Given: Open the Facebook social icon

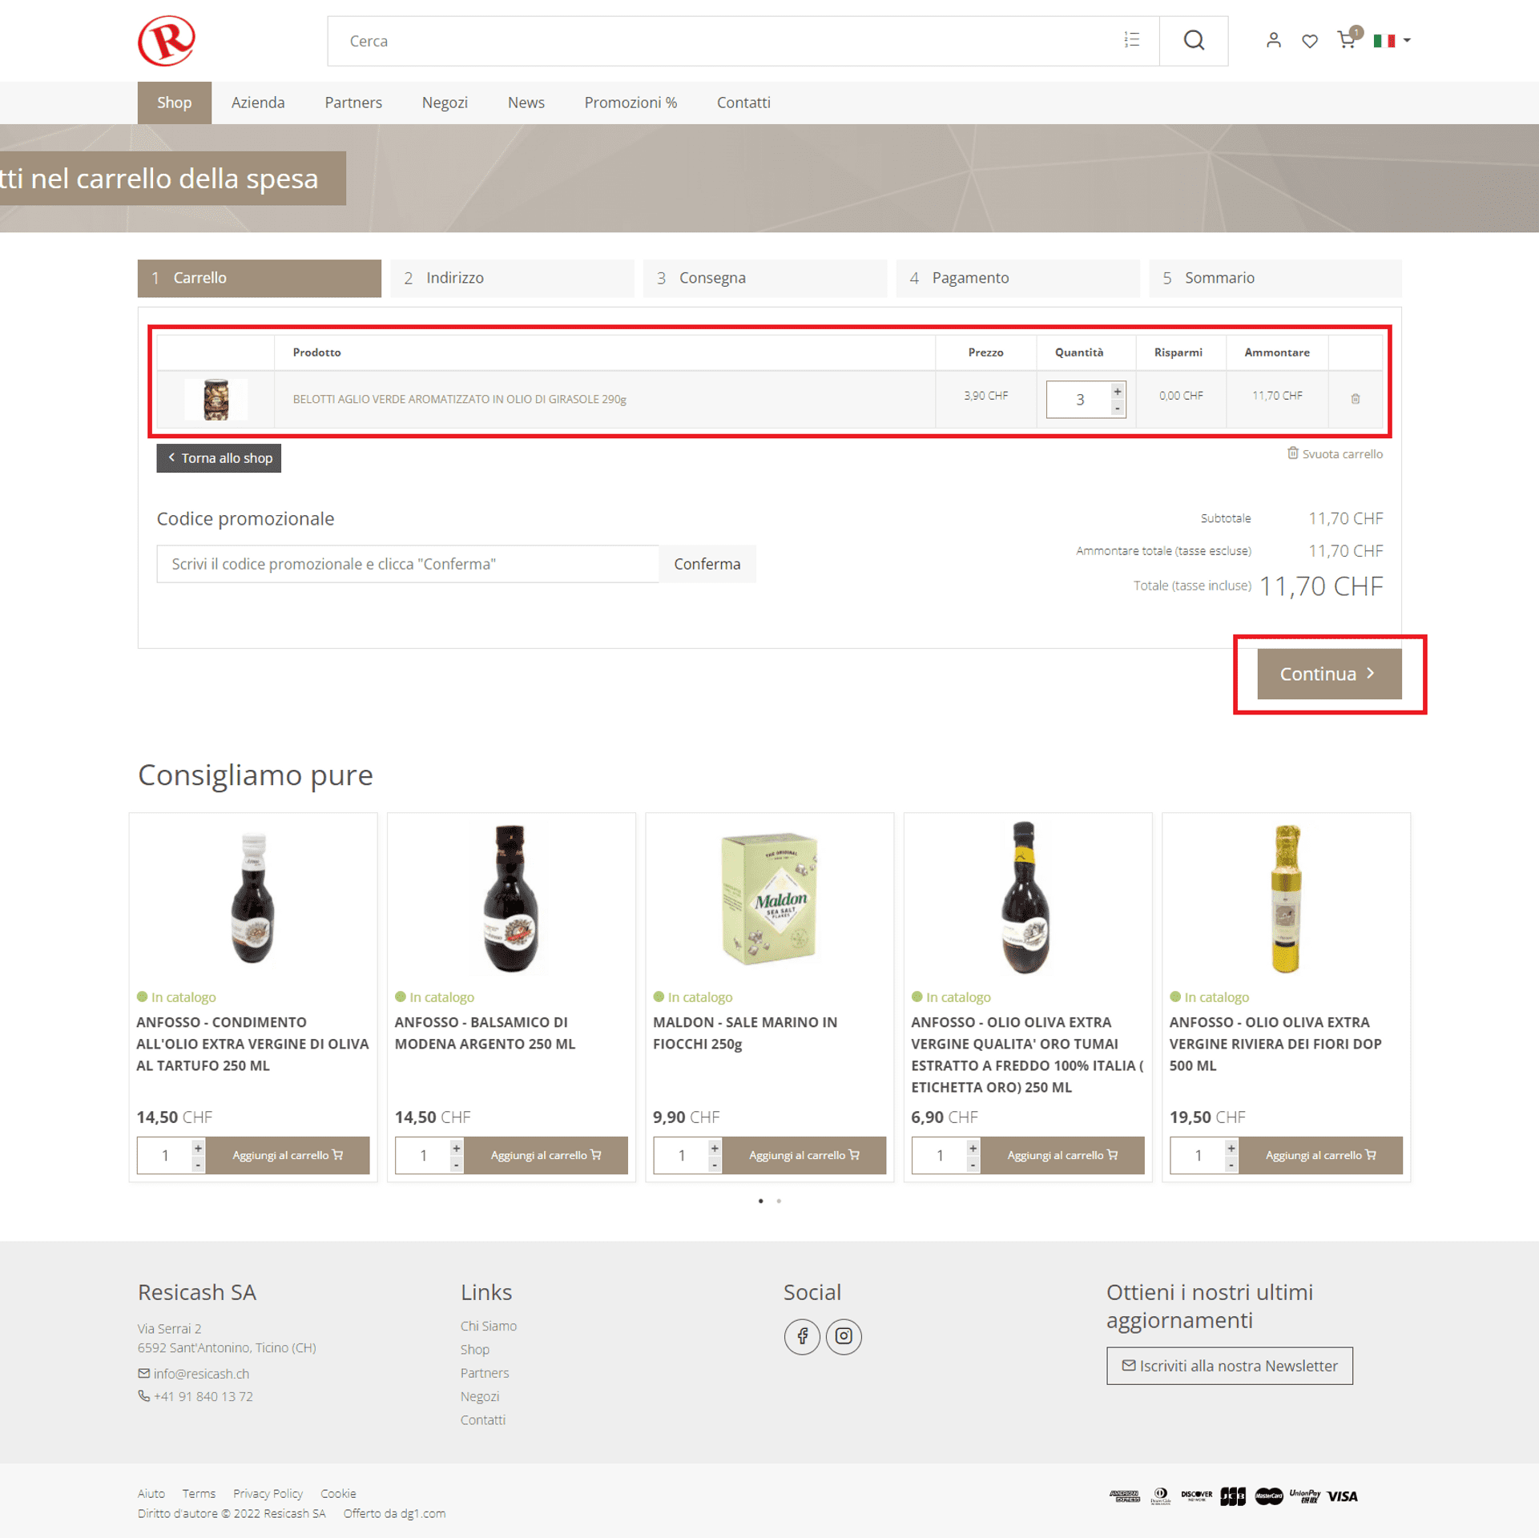Looking at the screenshot, I should (x=802, y=1336).
